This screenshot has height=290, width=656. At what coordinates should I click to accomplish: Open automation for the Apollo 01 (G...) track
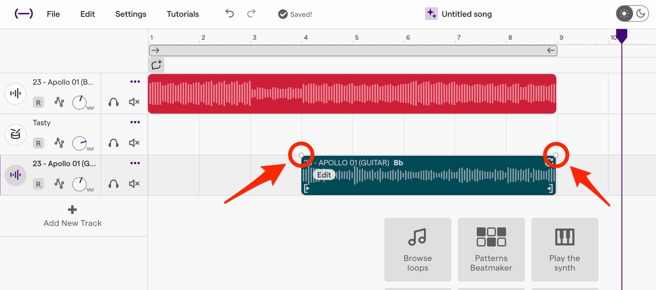tap(59, 184)
